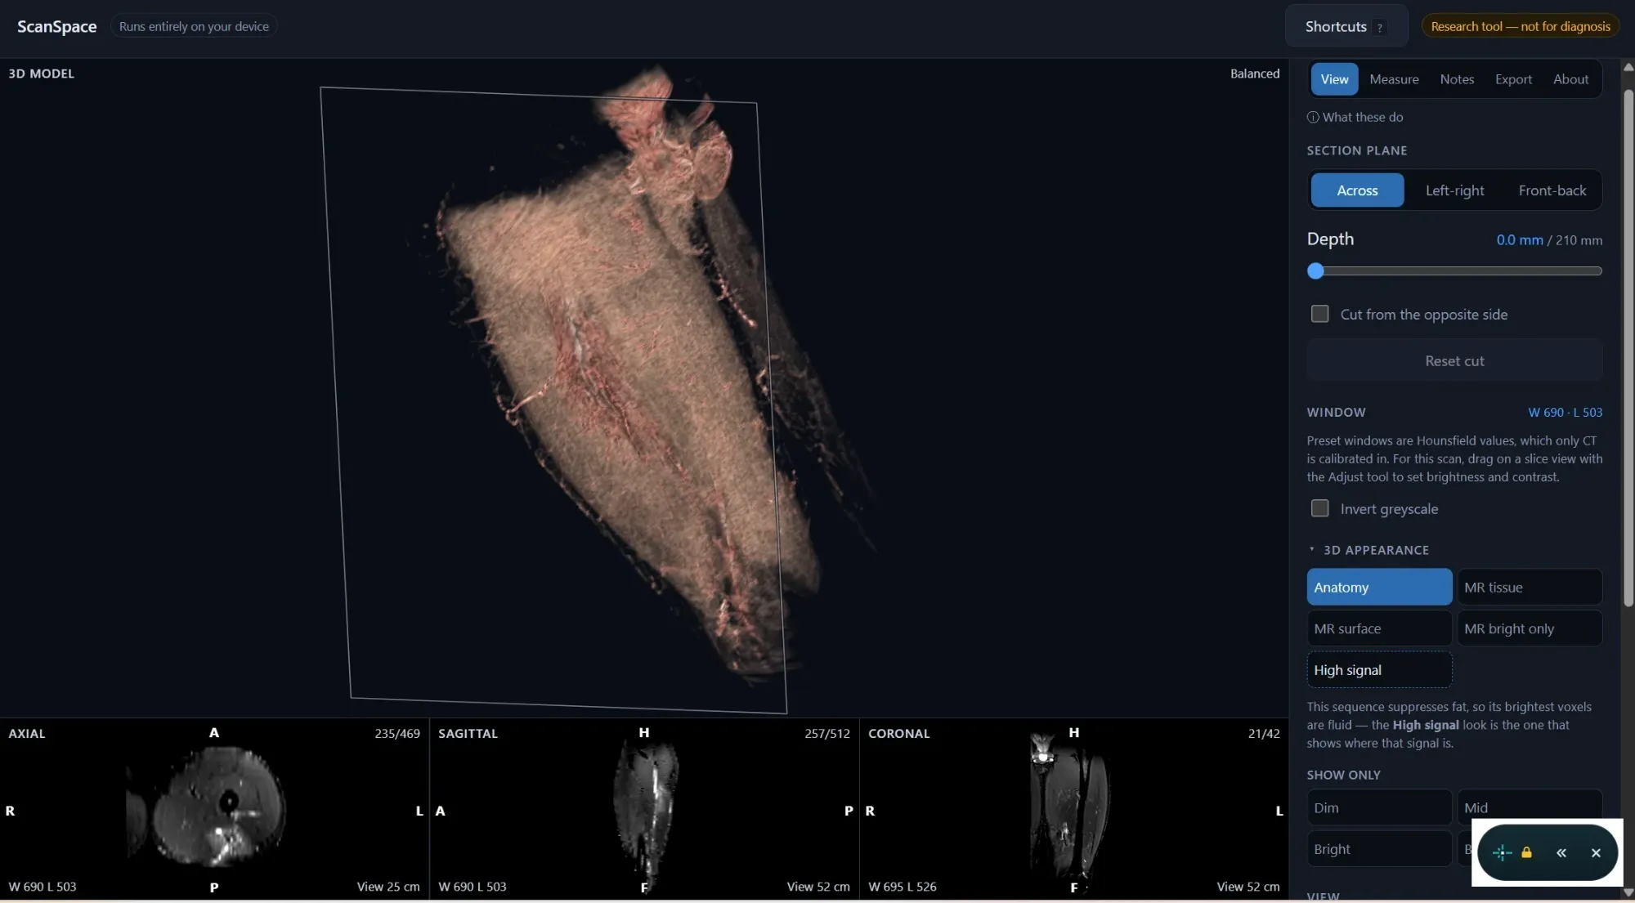Screen dimensions: 1635x903
Task: Click the W 690 · L 503 window readout
Action: pyautogui.click(x=1565, y=412)
